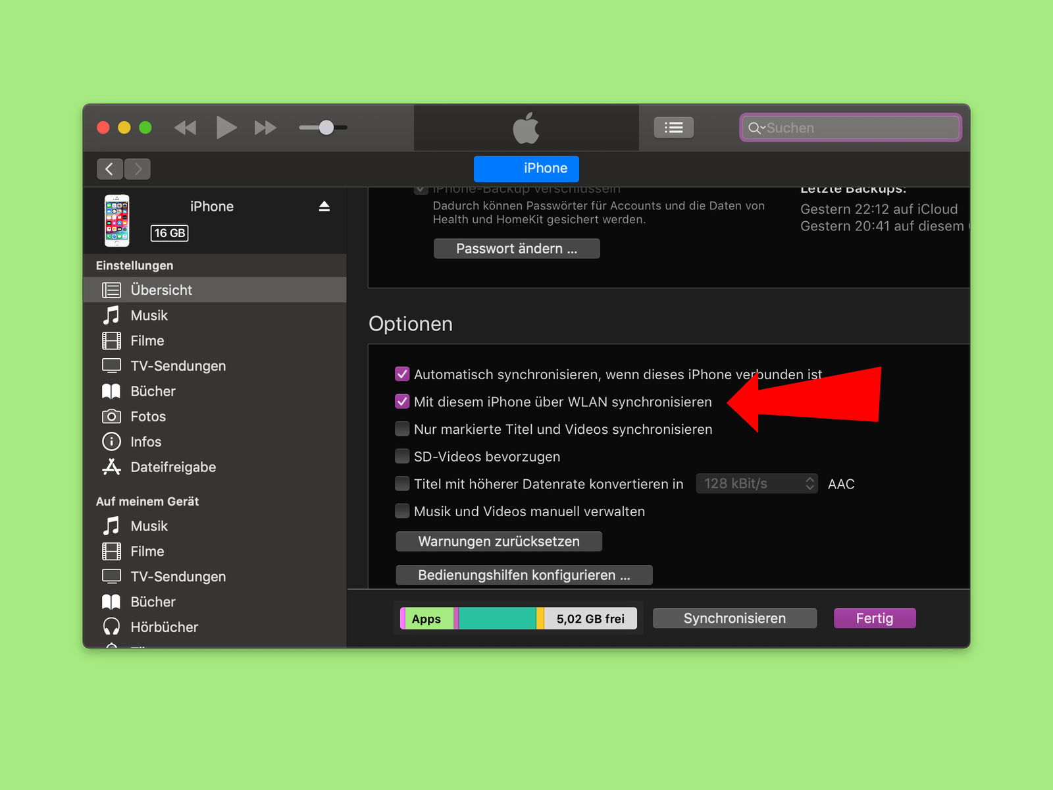
Task: Click the magnifier icon in search field
Action: click(755, 128)
